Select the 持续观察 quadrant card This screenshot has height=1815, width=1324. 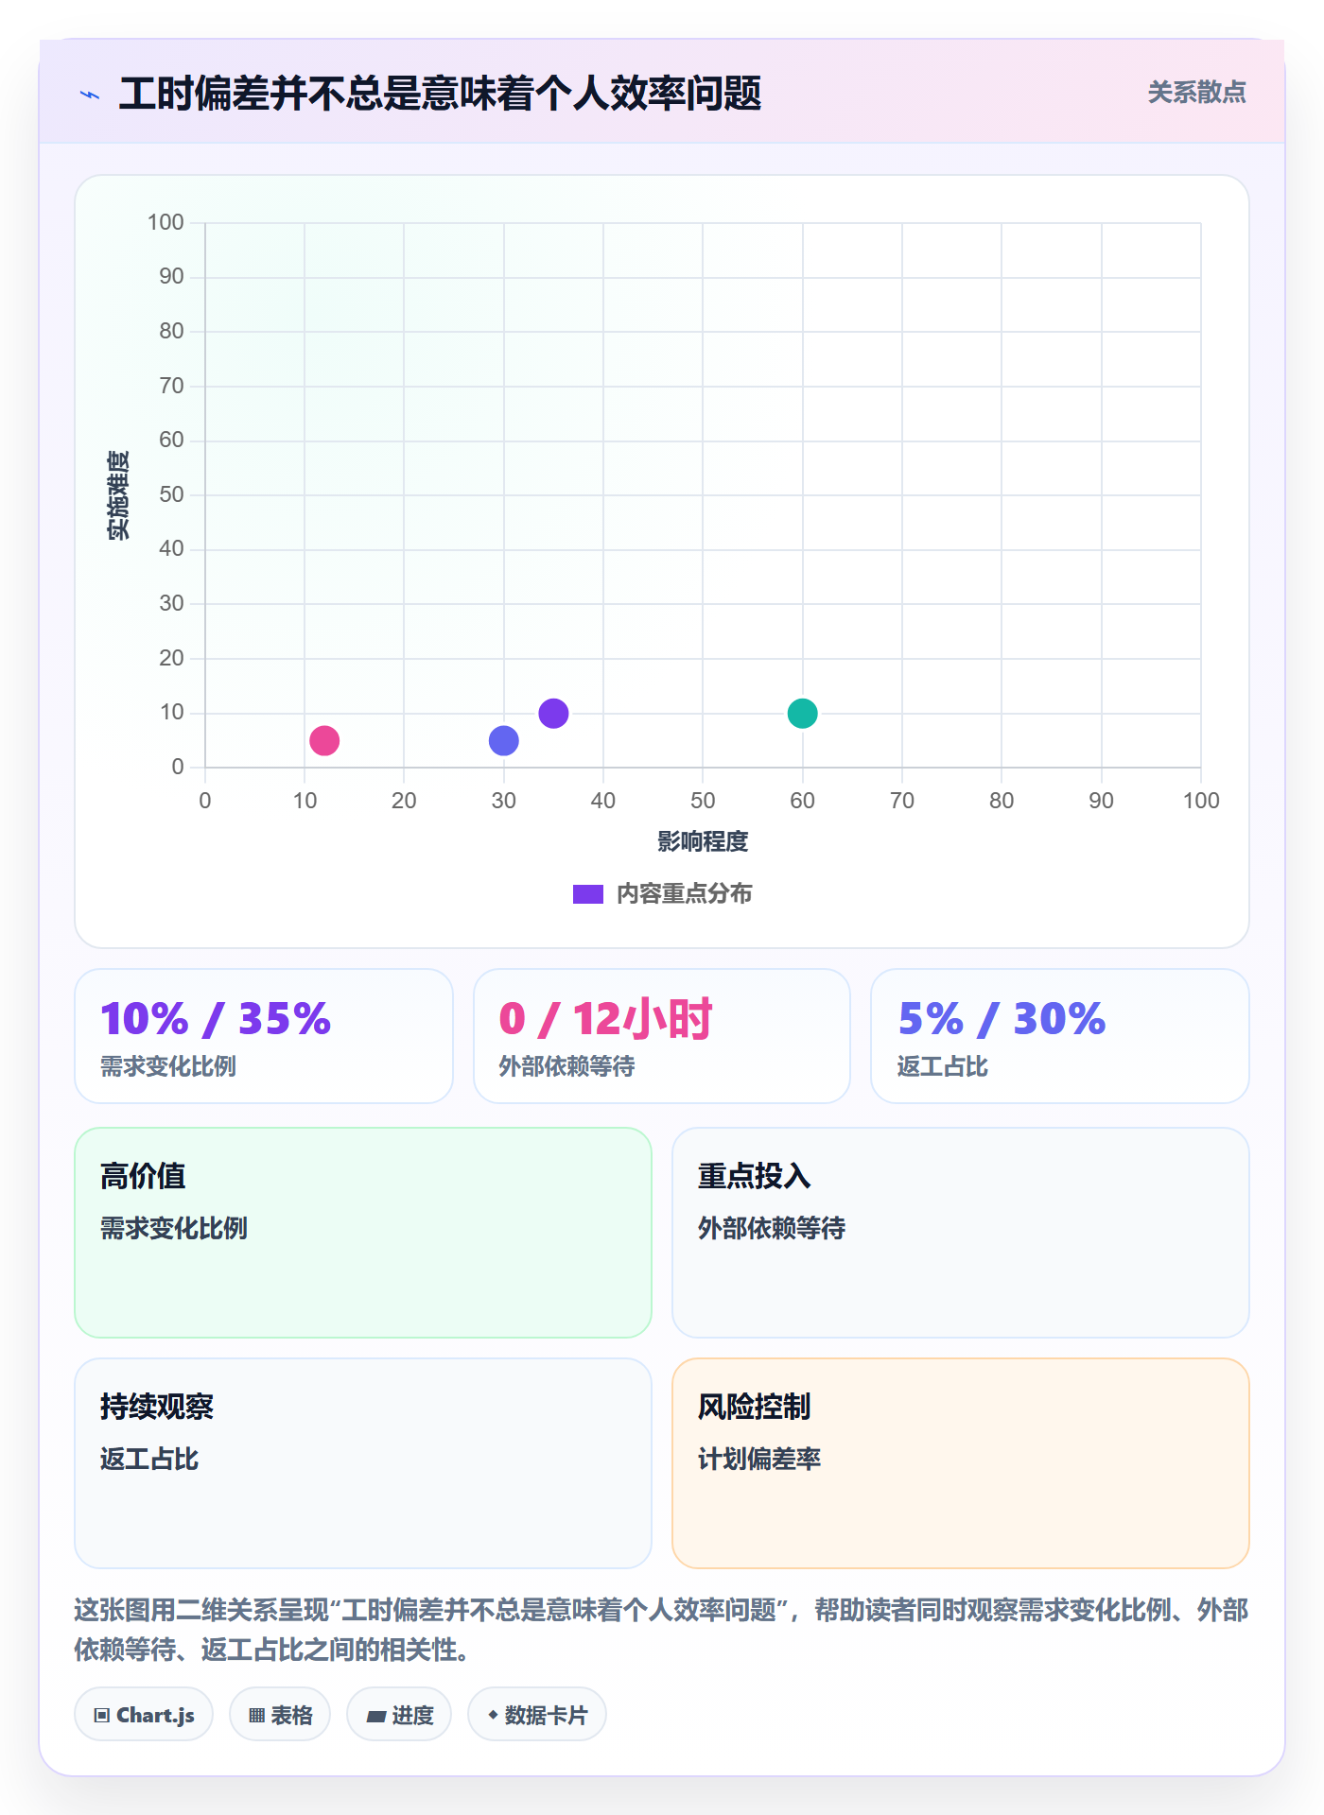(363, 1463)
